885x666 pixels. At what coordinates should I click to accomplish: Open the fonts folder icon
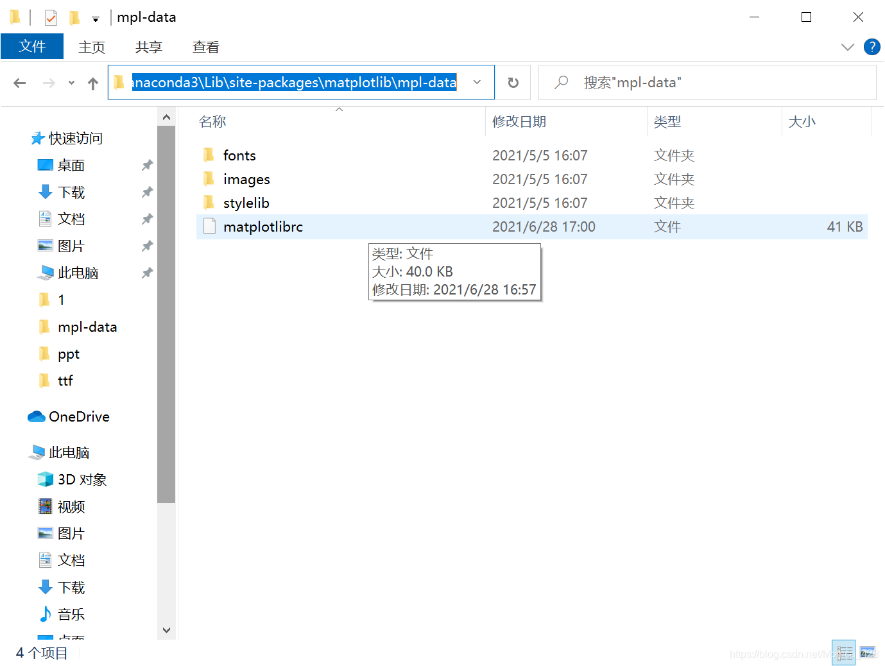coord(209,155)
